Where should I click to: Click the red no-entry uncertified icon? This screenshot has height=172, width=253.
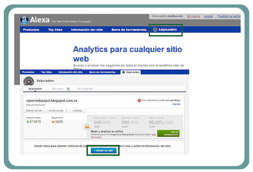coord(139,100)
